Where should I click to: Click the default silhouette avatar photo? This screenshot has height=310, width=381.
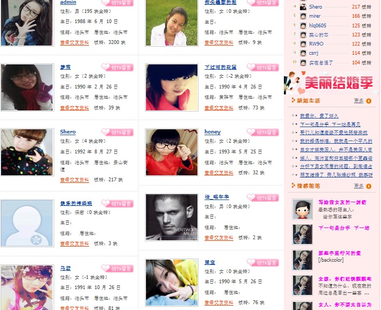tap(27, 223)
